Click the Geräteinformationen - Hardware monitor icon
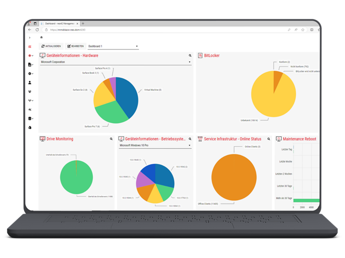This screenshot has height=258, width=345. point(43,56)
